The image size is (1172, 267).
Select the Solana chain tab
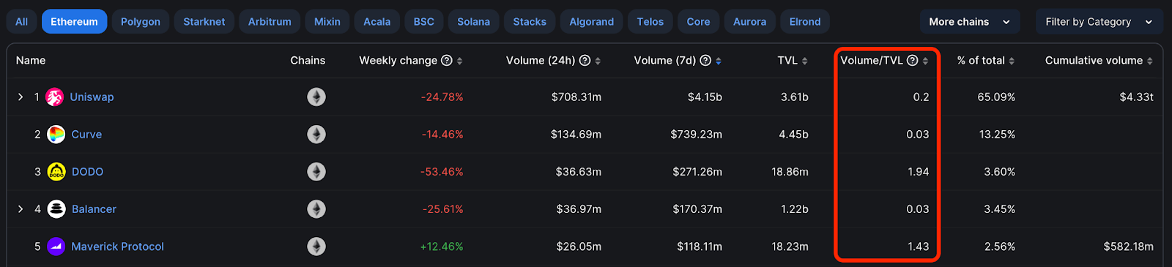tap(474, 22)
